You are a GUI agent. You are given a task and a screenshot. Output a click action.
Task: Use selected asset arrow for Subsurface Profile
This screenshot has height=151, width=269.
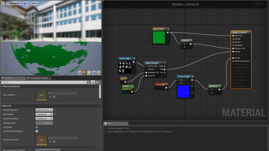click(x=50, y=142)
